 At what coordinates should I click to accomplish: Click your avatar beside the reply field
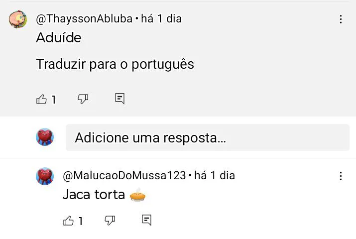45,137
